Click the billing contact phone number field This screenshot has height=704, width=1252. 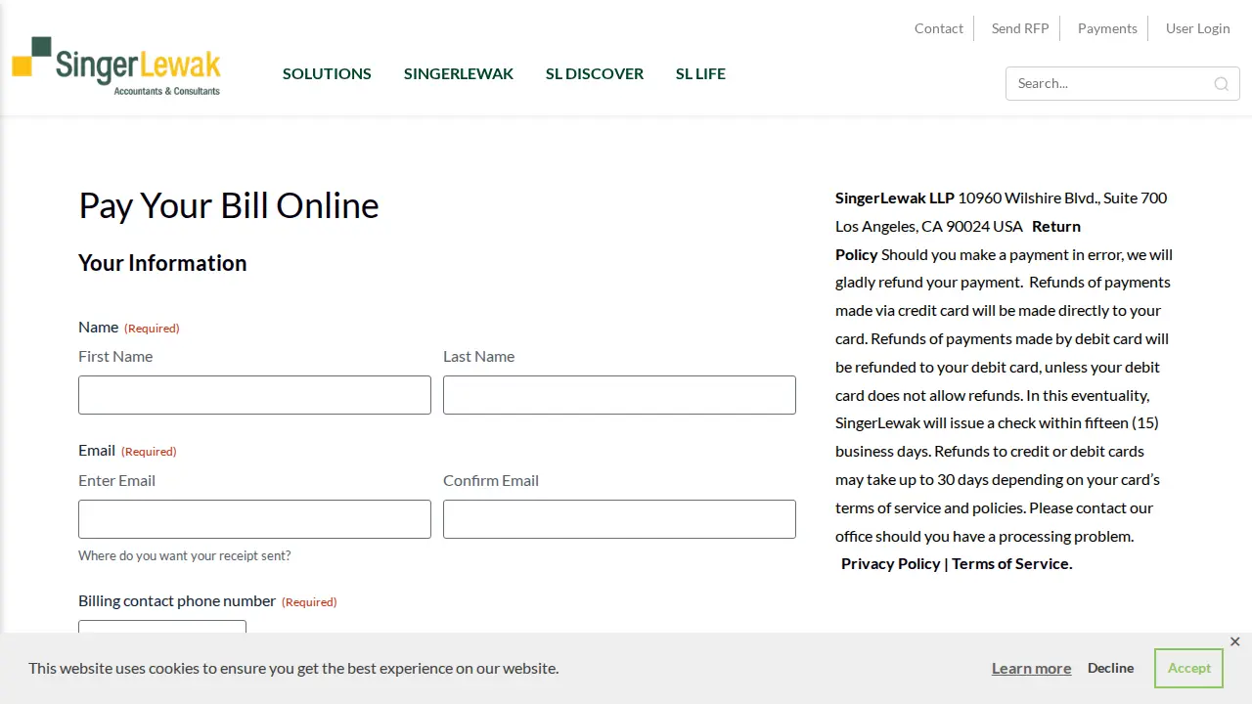[x=162, y=627]
